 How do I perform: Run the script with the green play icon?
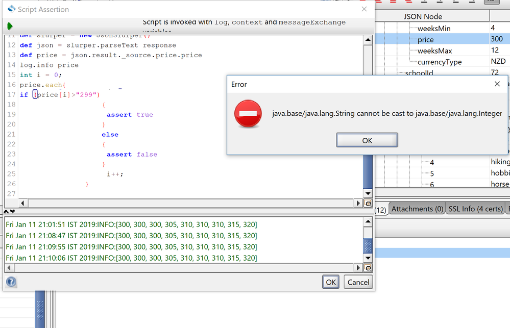point(10,26)
